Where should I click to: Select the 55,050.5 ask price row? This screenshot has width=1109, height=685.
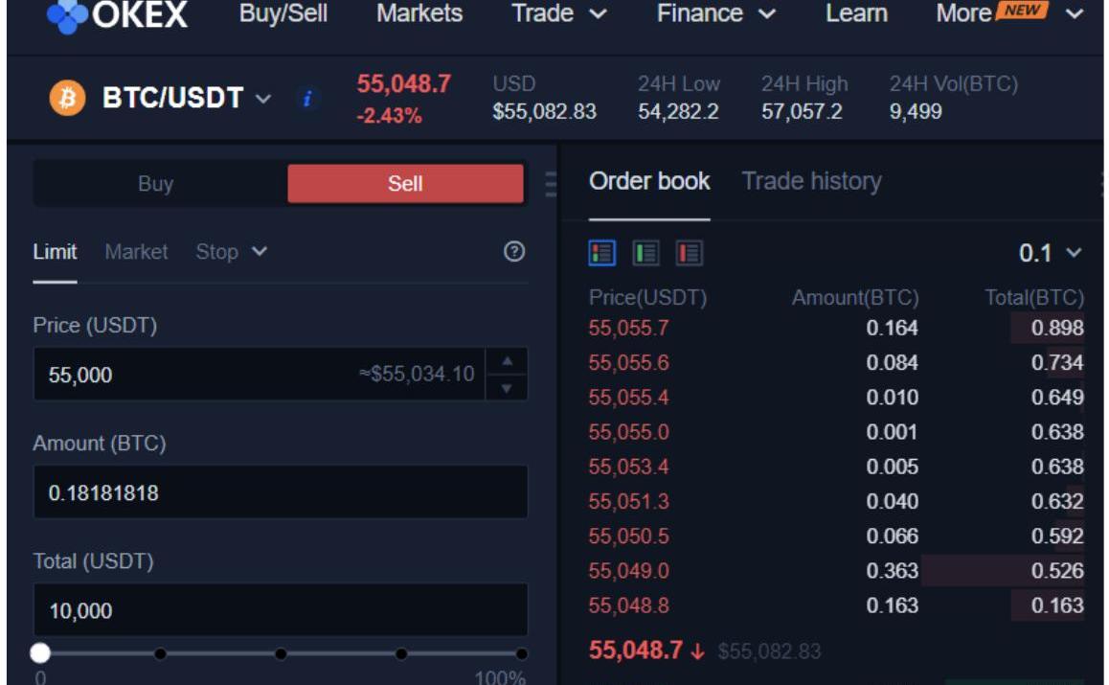(836, 537)
